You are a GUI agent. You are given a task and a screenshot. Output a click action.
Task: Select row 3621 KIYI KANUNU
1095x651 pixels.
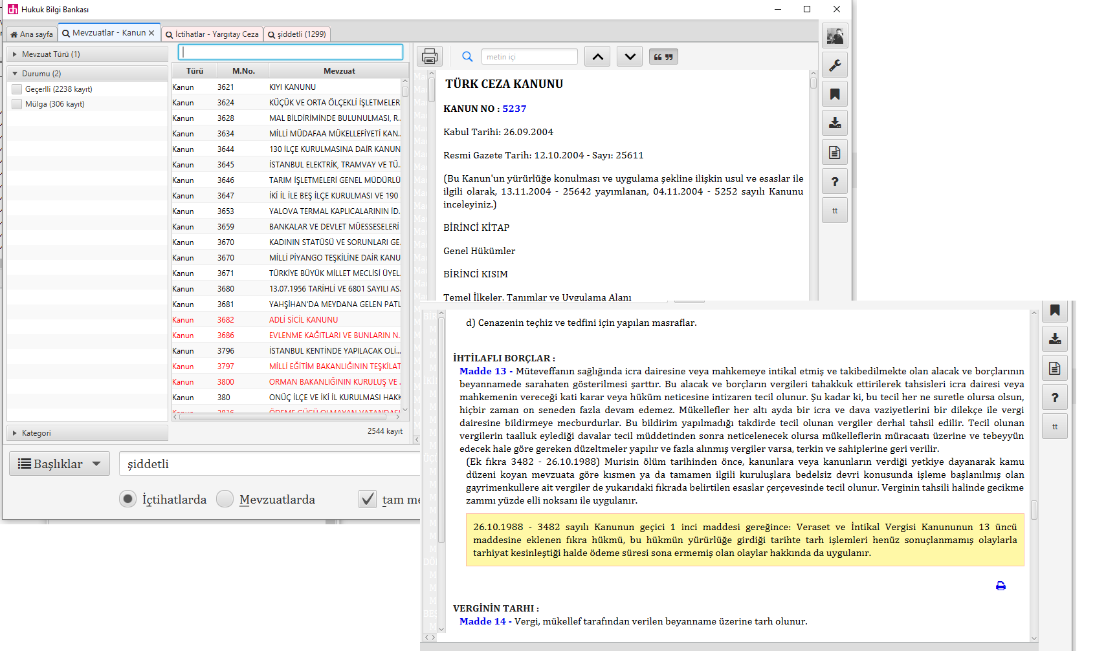click(x=286, y=87)
